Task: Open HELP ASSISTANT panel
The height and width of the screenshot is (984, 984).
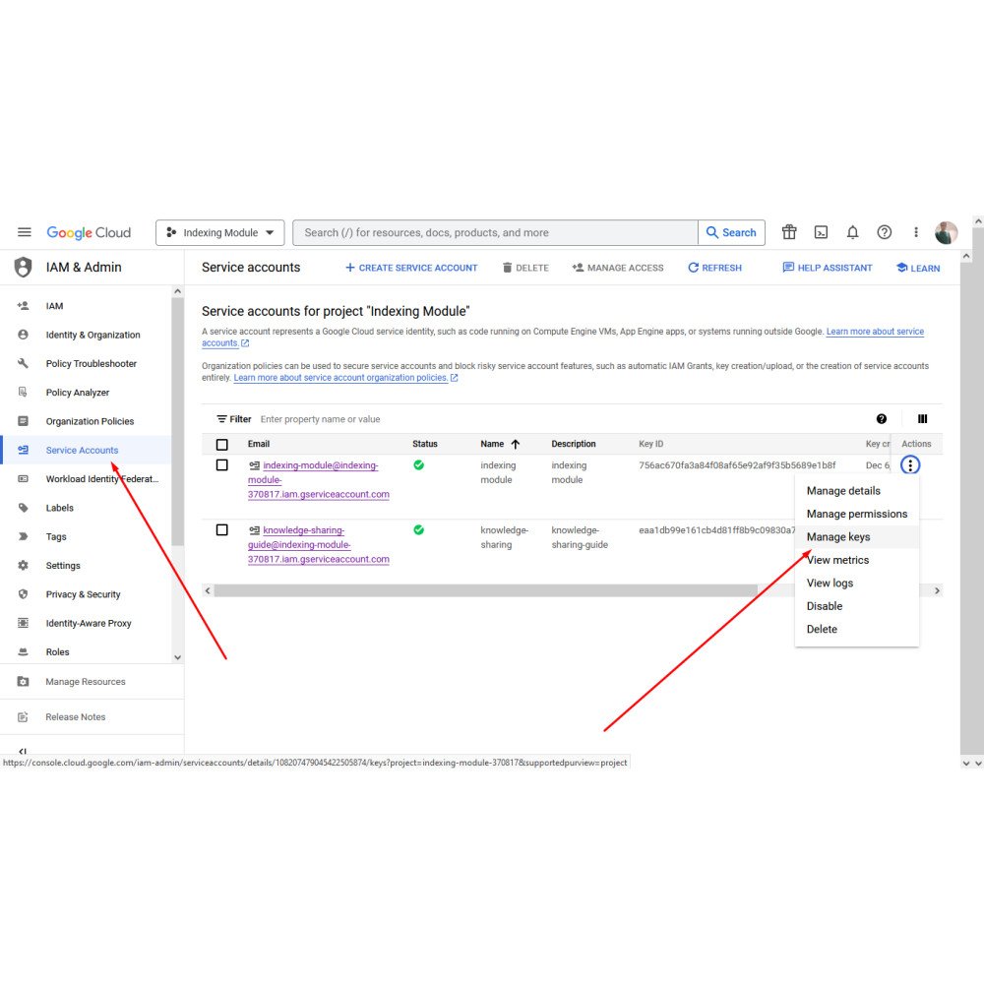Action: pos(828,268)
